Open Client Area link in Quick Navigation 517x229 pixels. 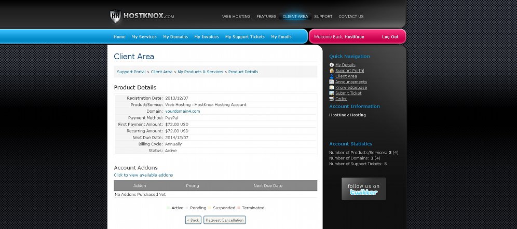346,76
